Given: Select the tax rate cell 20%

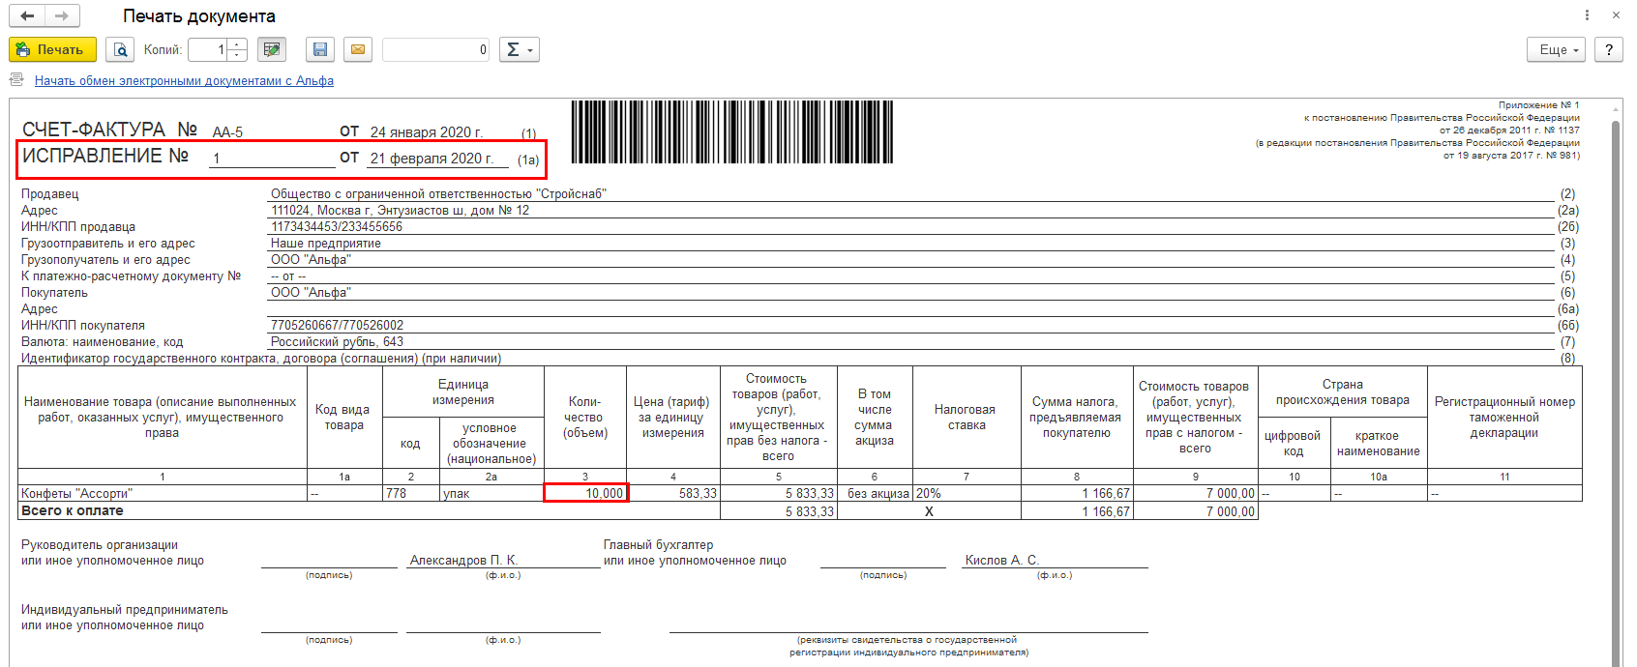Looking at the screenshot, I should [x=967, y=493].
